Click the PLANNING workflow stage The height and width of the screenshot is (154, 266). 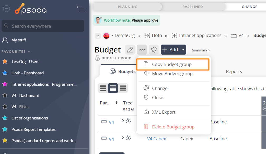[x=127, y=7]
